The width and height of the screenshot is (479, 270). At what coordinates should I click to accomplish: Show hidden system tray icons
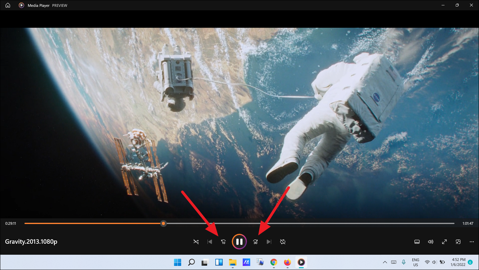[x=385, y=262]
